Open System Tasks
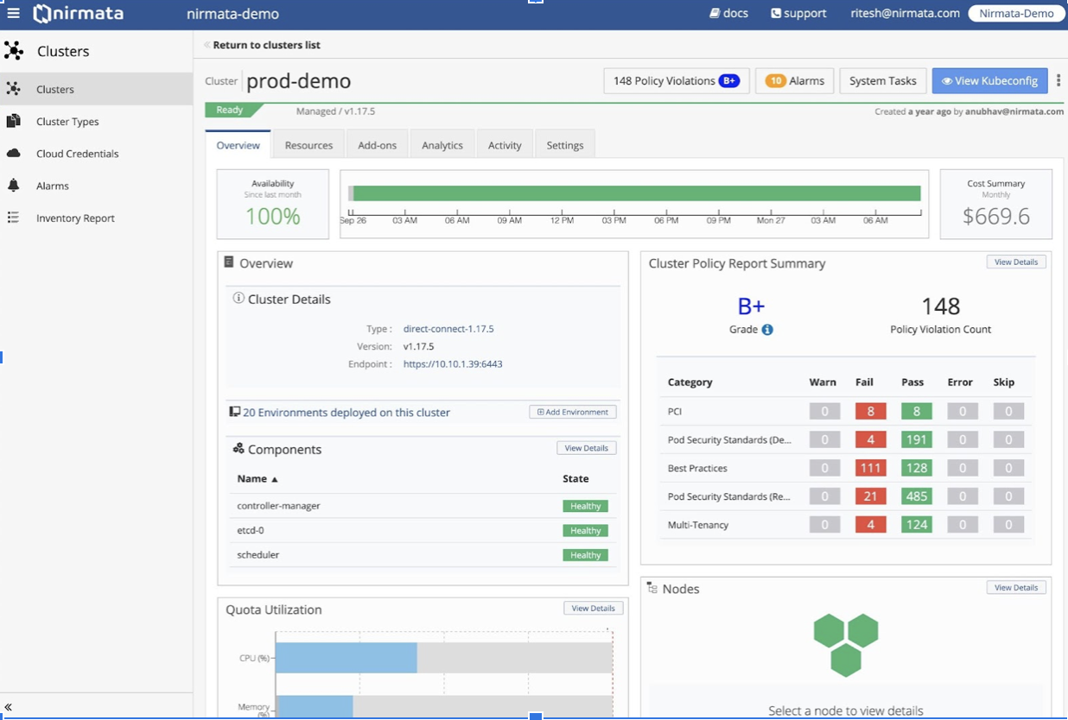 [882, 81]
